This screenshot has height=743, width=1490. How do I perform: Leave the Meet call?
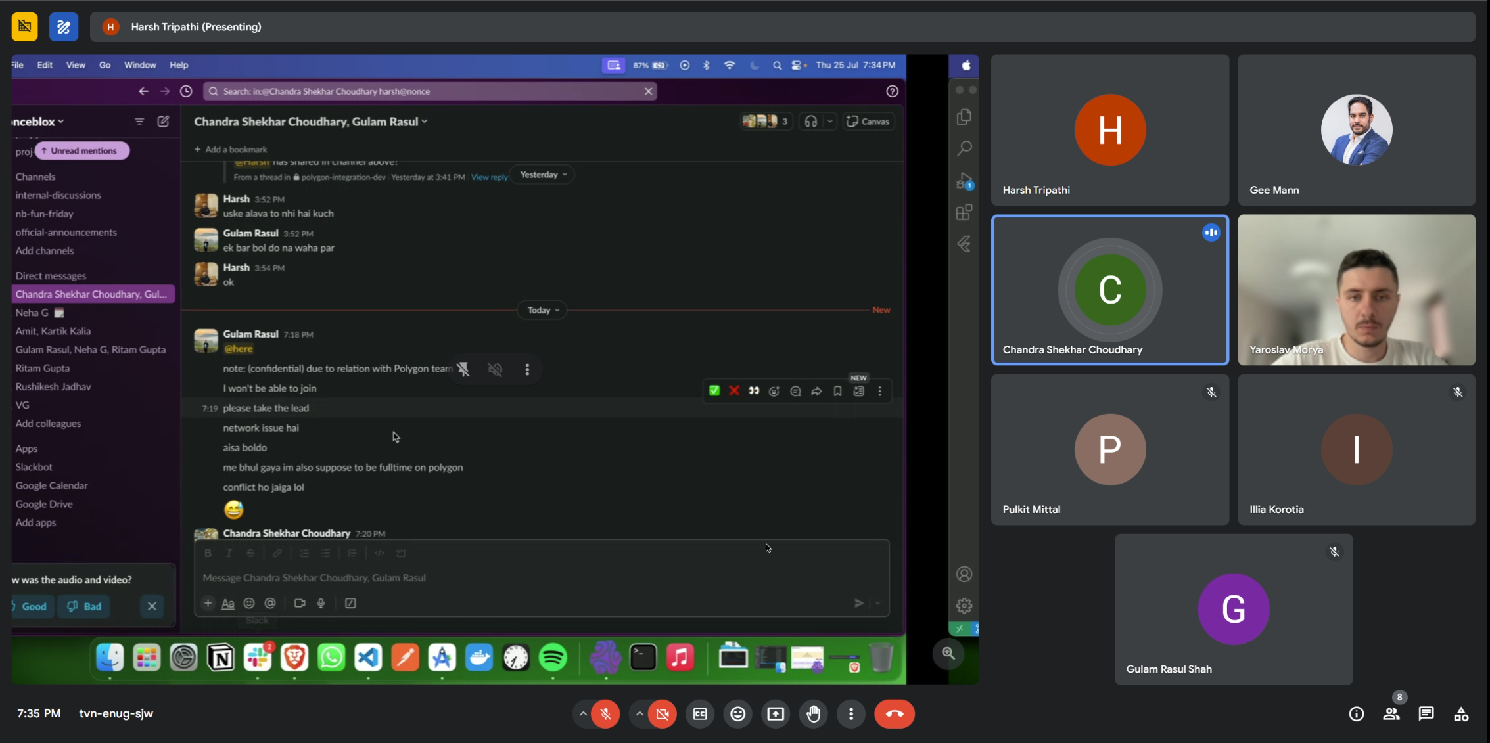tap(894, 713)
